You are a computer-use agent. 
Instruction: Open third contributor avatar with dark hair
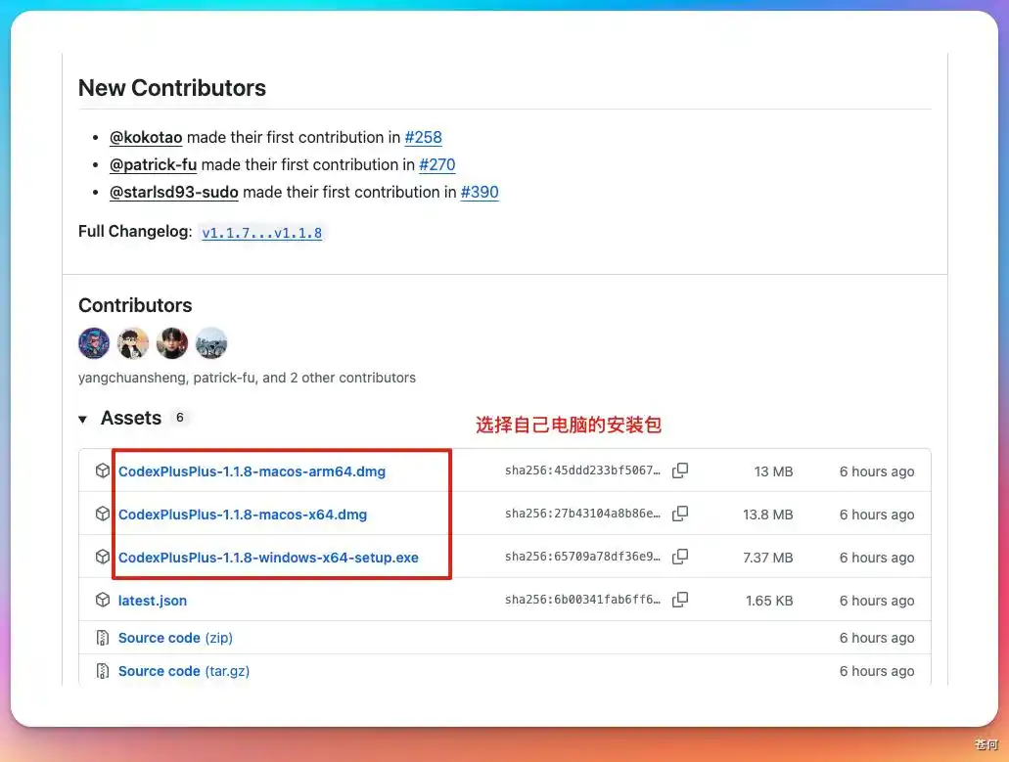(x=172, y=342)
